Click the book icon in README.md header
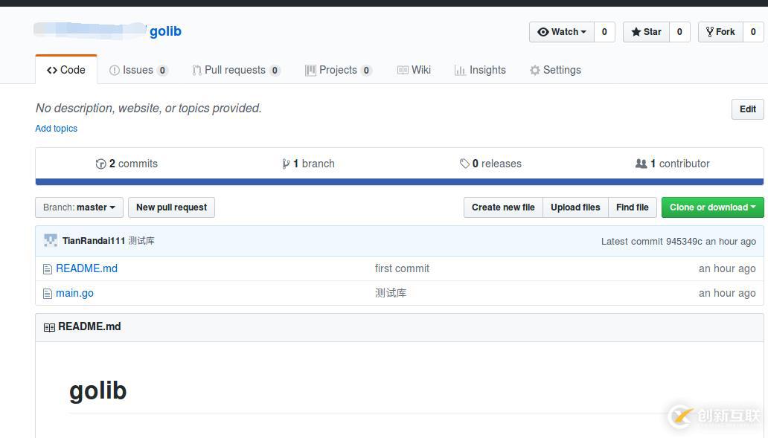Image resolution: width=768 pixels, height=438 pixels. point(49,327)
